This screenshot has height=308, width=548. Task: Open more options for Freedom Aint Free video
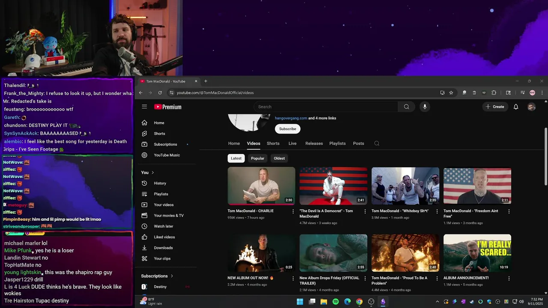point(509,211)
